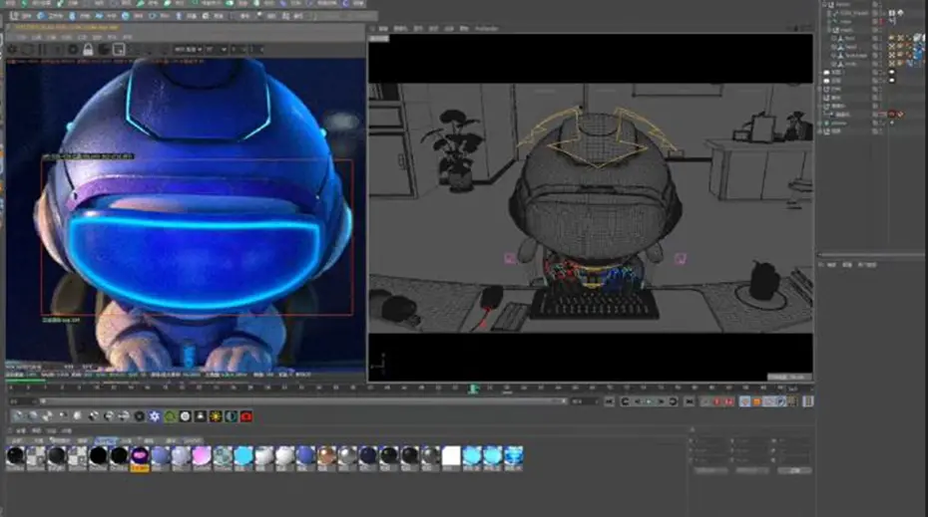Select the last blue patterned material in row
Viewport: 928px width, 517px height.
[513, 456]
